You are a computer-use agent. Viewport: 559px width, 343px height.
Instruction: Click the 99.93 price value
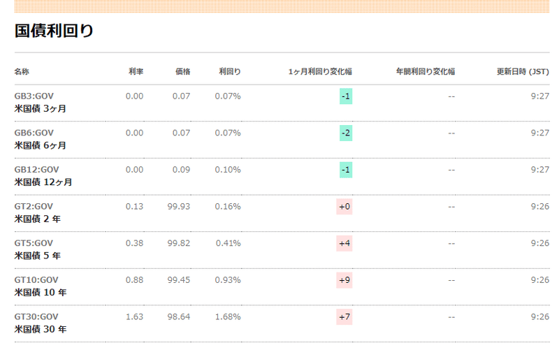(x=179, y=206)
